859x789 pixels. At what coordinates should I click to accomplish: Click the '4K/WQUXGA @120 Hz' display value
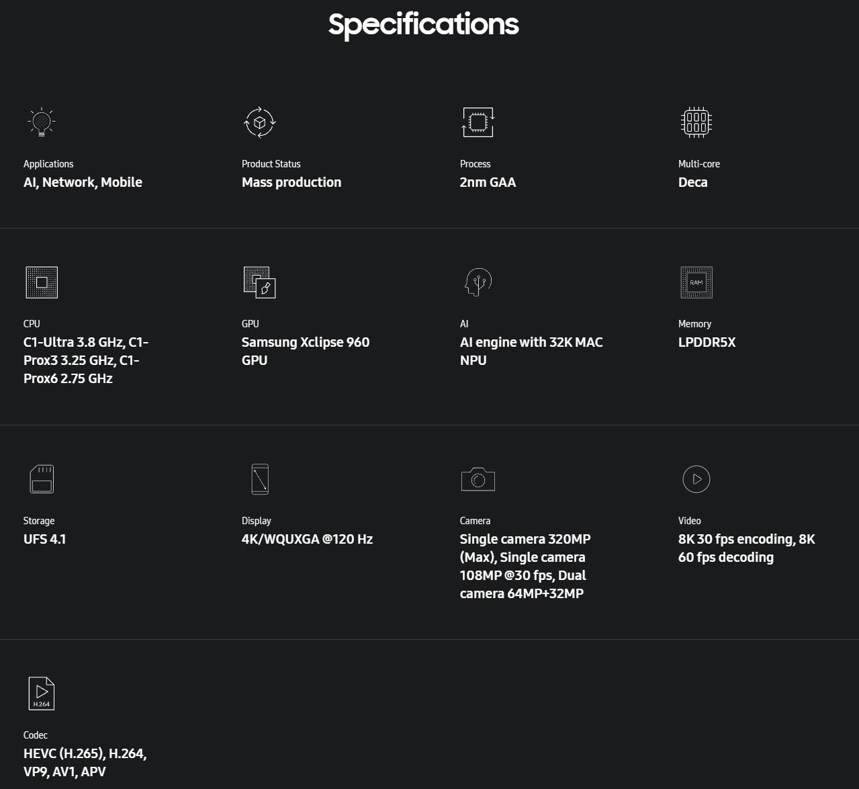coord(307,539)
